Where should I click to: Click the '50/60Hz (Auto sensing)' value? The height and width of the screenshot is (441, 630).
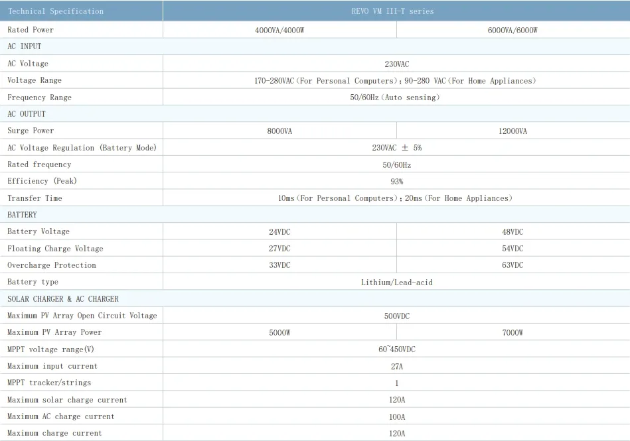point(396,97)
